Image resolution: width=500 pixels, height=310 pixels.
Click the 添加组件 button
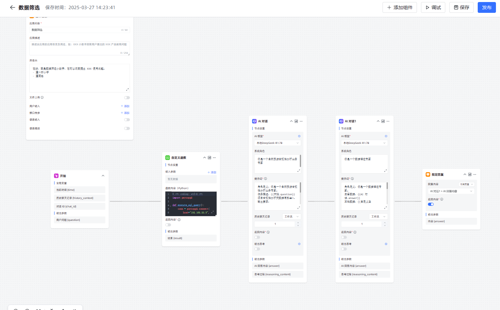coord(400,7)
